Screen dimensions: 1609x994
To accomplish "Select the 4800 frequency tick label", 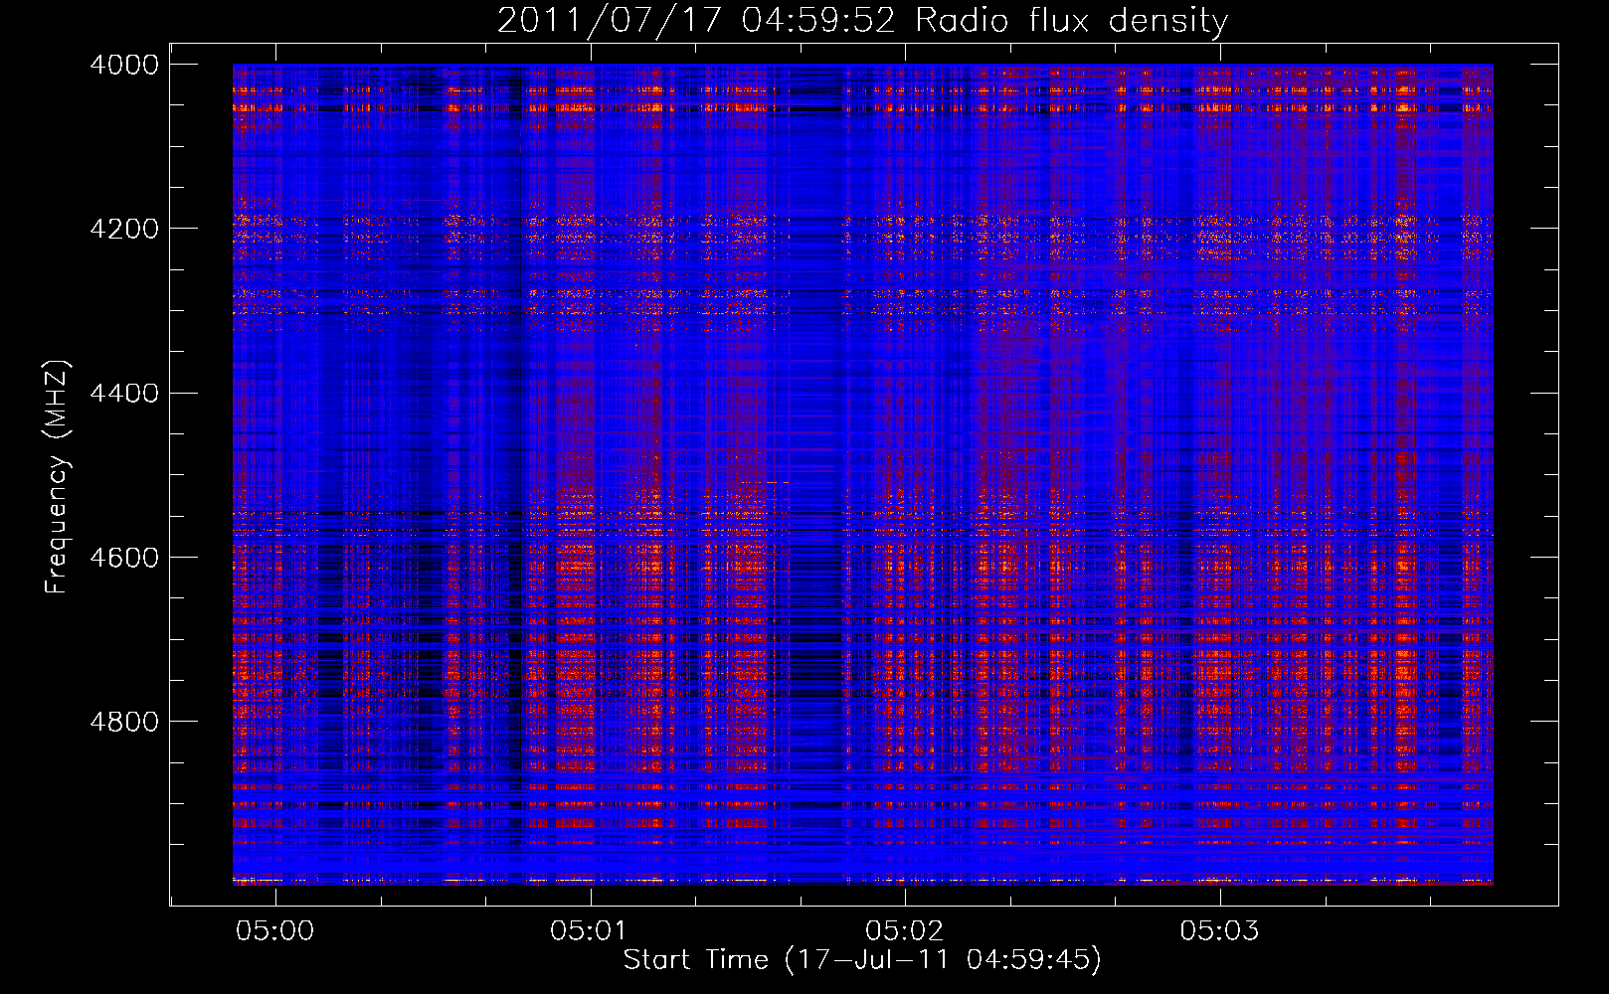I will coord(123,722).
